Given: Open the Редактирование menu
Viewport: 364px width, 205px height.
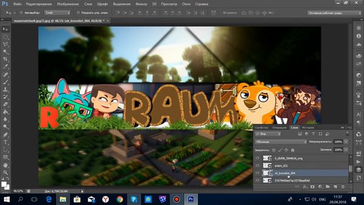Looking at the screenshot, I should coord(40,4).
